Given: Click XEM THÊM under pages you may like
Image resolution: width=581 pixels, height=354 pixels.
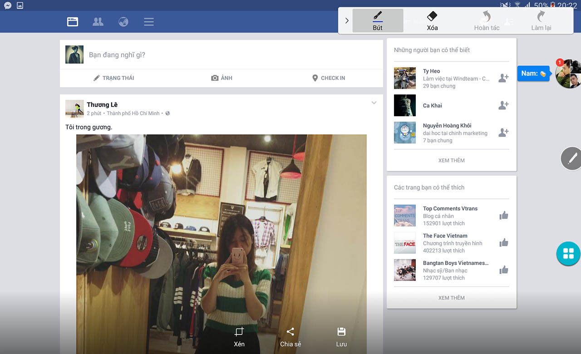Looking at the screenshot, I should point(452,298).
